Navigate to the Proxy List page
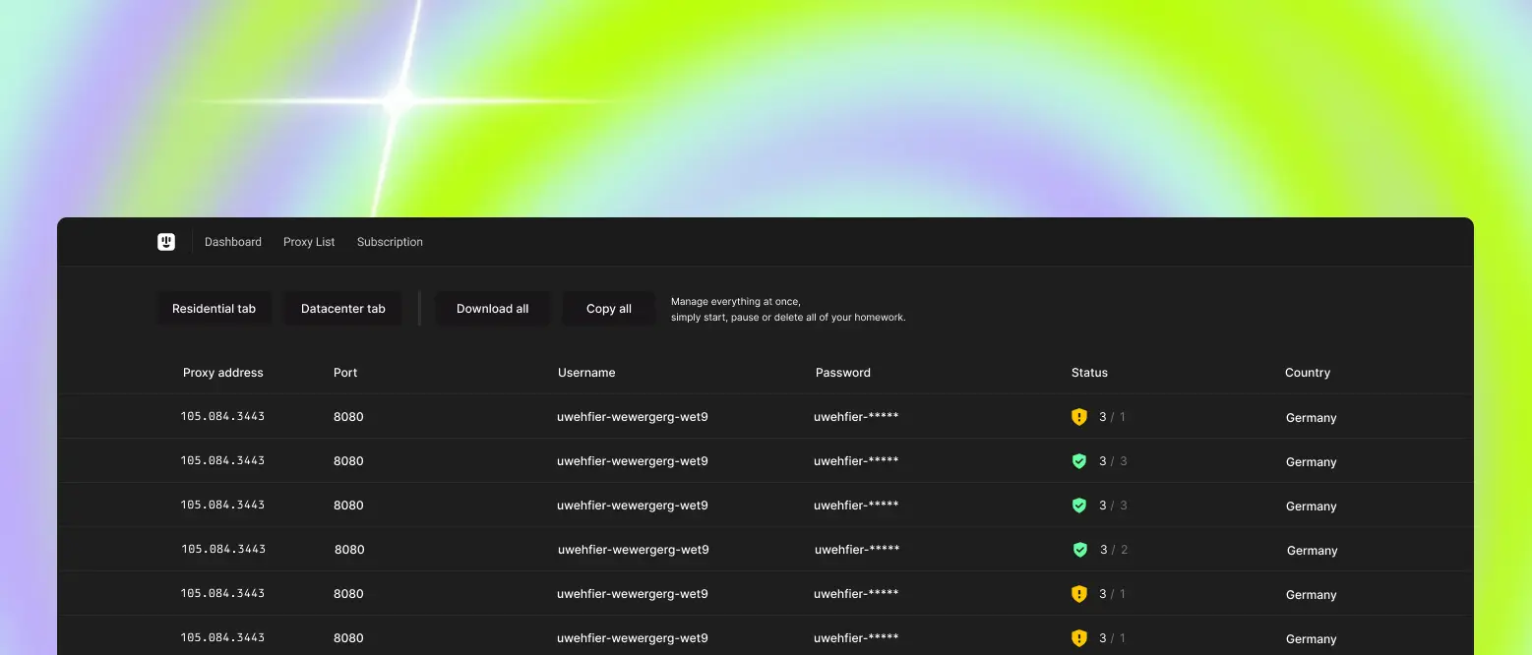 pos(309,241)
